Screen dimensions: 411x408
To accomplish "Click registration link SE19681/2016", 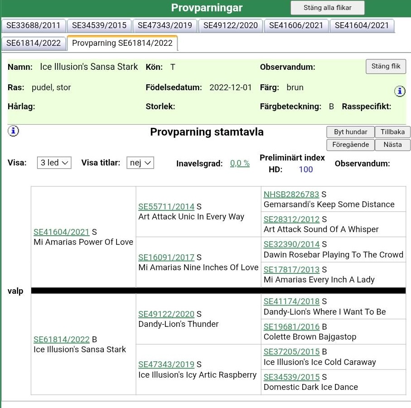I will tap(291, 327).
